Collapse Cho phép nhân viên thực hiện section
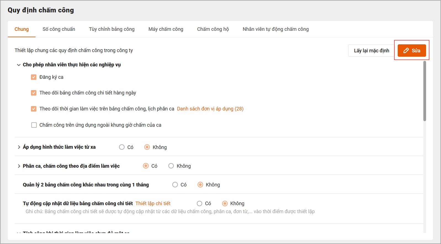Image resolution: width=441 pixels, height=244 pixels. point(19,65)
